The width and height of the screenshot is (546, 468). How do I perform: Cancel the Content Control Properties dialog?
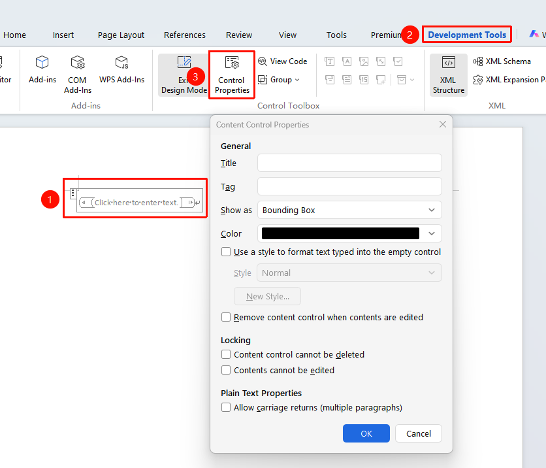tap(419, 433)
